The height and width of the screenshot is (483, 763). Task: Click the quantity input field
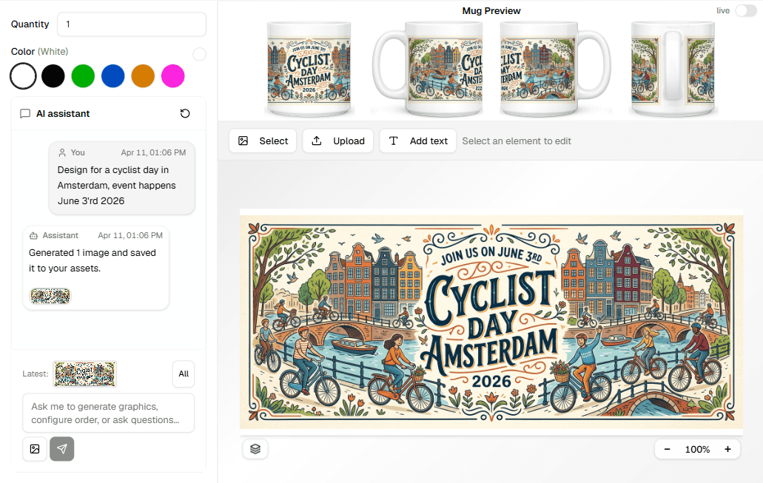coord(131,24)
